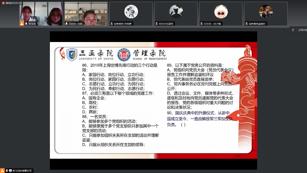Click the 剩余时长05:34 countdown timer
This screenshot has height=173, width=307.
click(x=13, y=3)
